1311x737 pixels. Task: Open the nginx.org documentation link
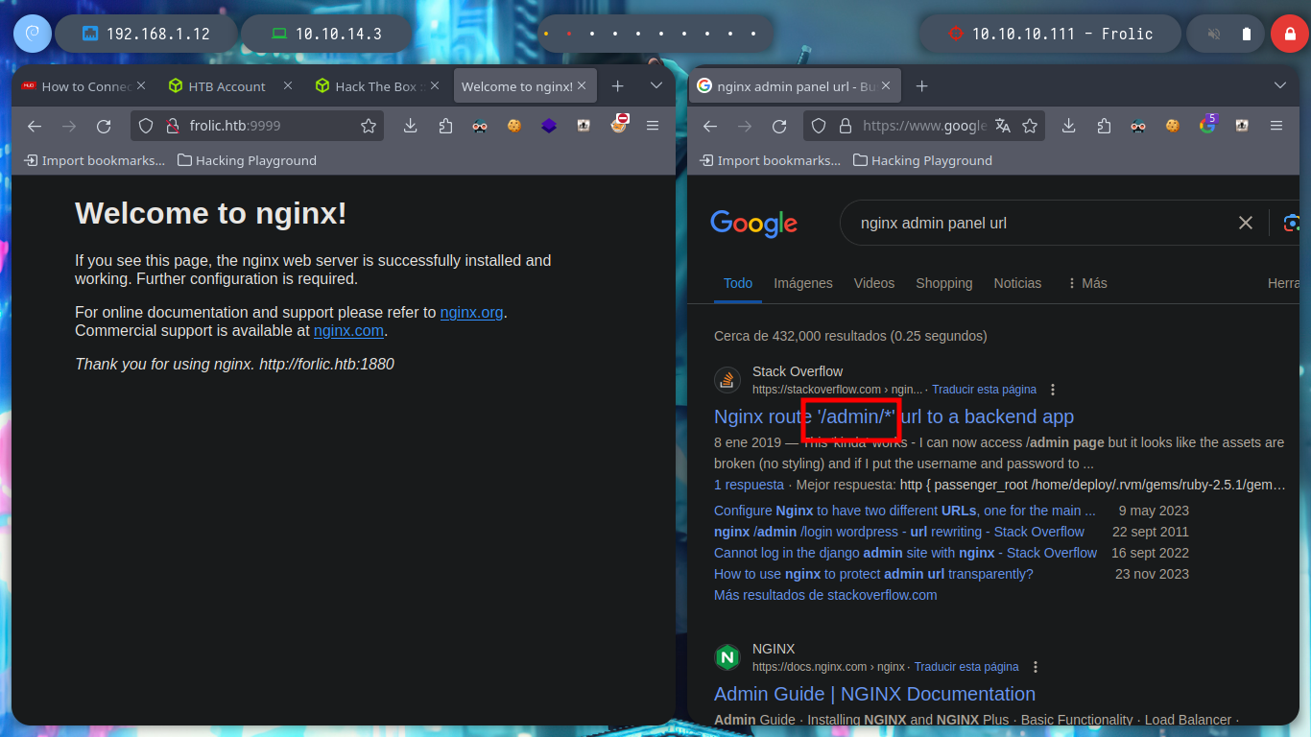click(x=471, y=313)
